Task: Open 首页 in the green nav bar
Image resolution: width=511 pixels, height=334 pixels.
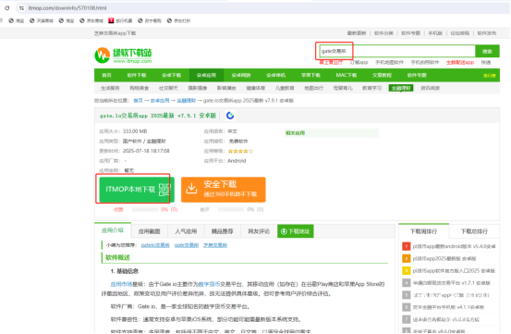Action: (106, 75)
